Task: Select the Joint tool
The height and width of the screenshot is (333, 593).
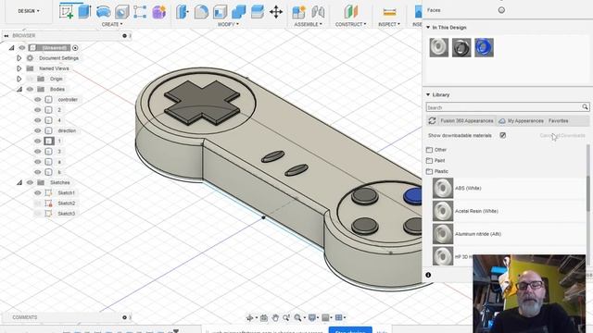Action: 318,12
